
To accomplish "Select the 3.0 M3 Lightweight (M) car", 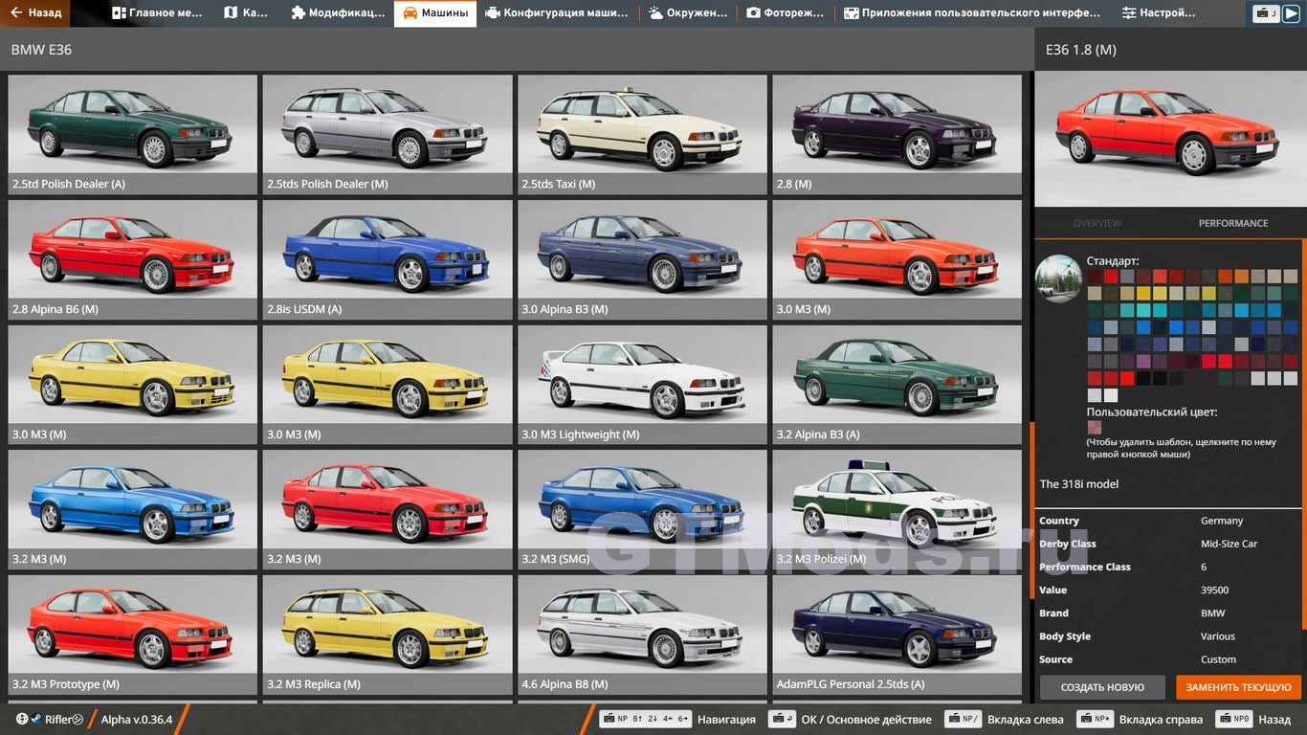I will (642, 385).
